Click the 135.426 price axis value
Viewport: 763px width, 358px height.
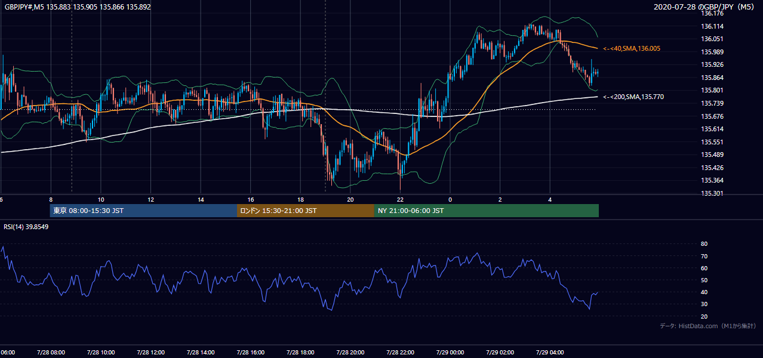(712, 168)
